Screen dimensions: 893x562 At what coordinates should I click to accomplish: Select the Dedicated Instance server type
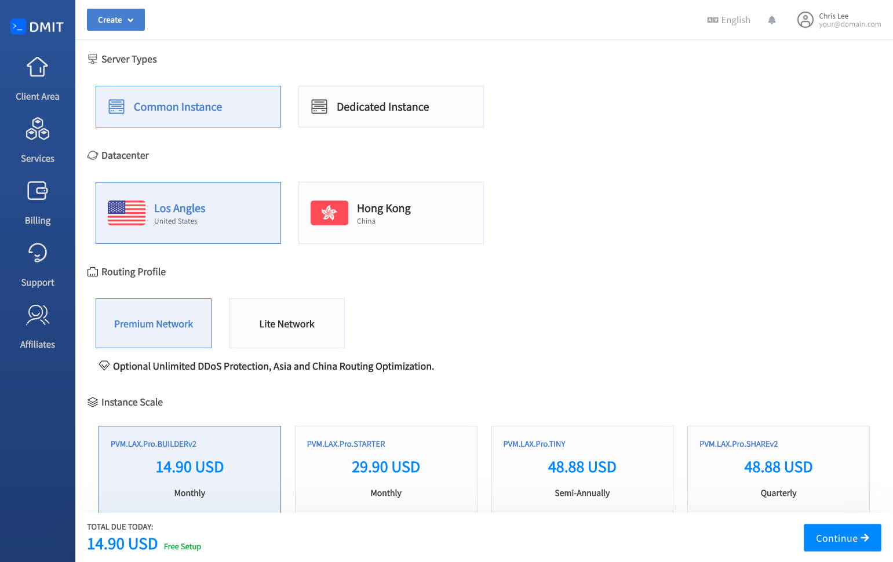(391, 107)
